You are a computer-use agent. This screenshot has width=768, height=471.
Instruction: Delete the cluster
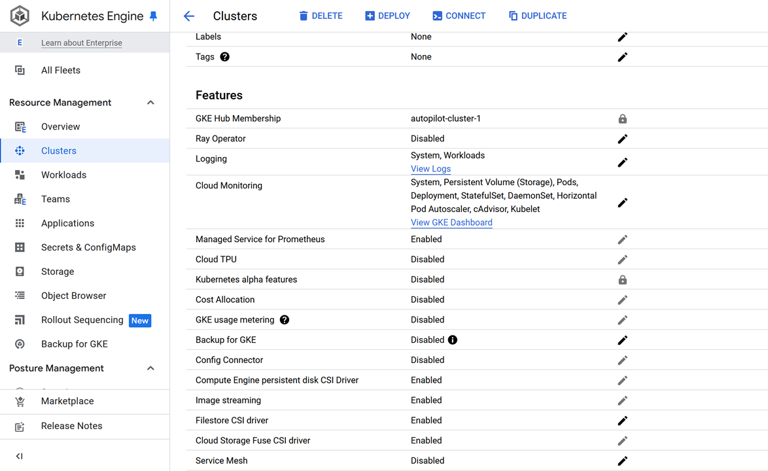coord(321,16)
